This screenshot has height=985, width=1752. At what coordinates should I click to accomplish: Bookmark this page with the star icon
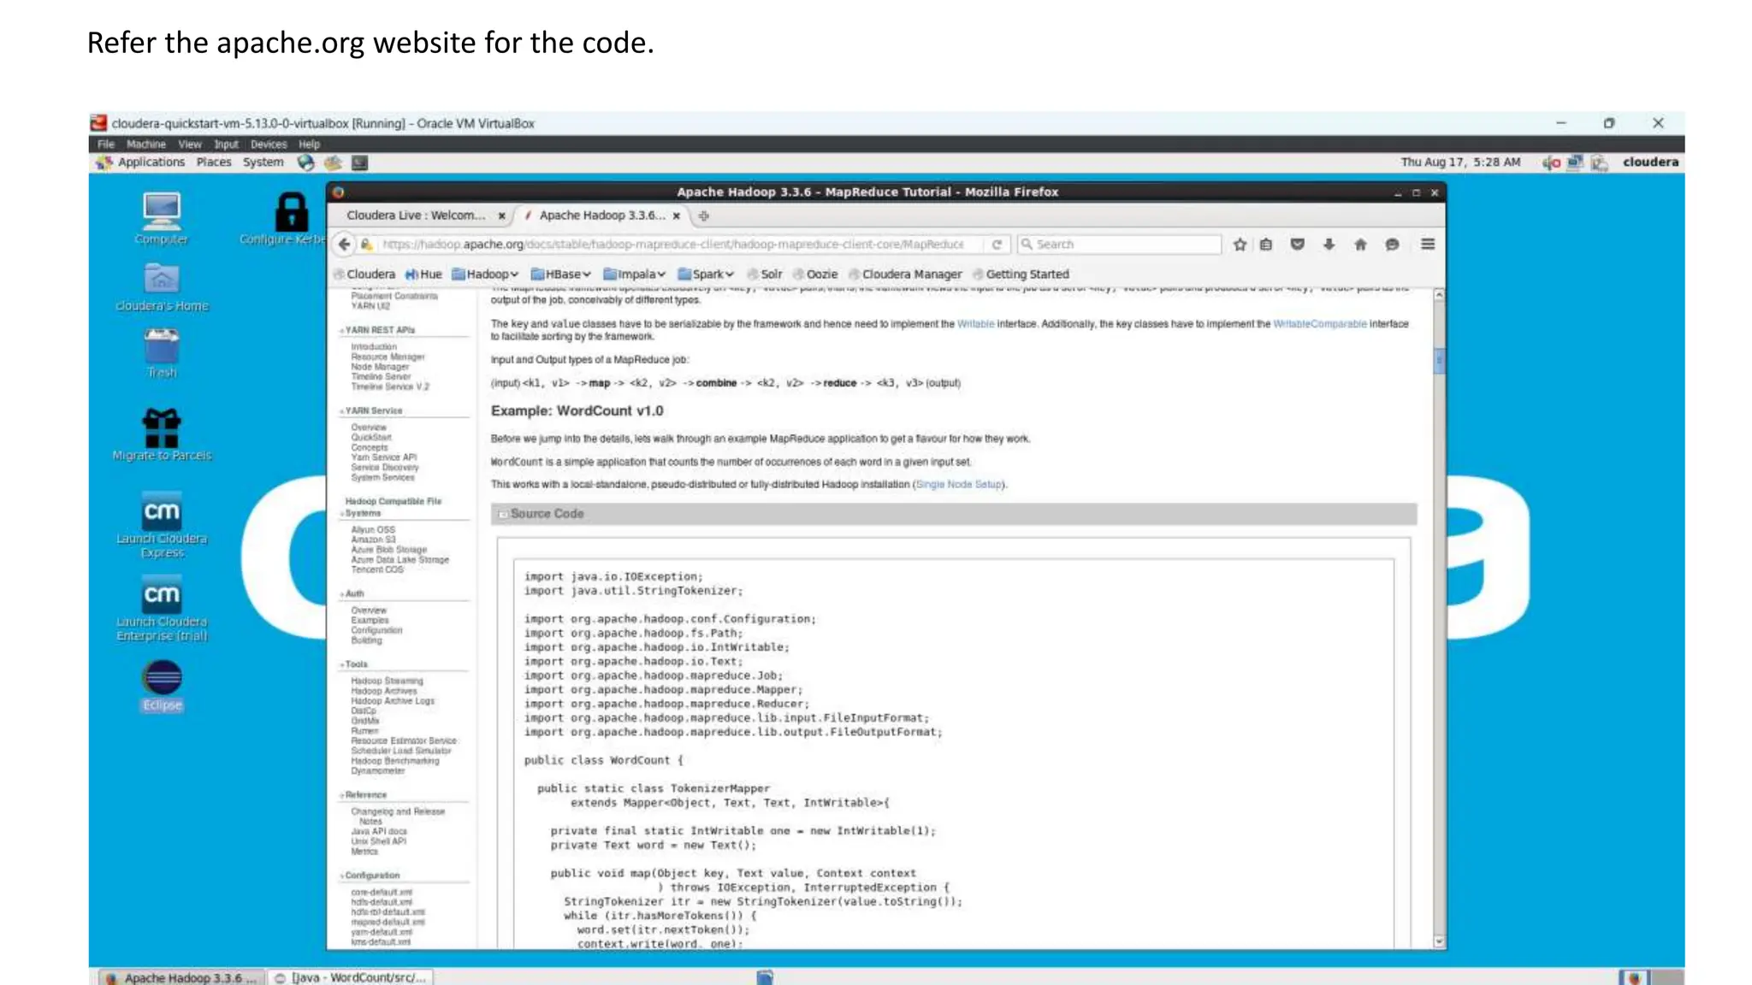click(x=1240, y=245)
